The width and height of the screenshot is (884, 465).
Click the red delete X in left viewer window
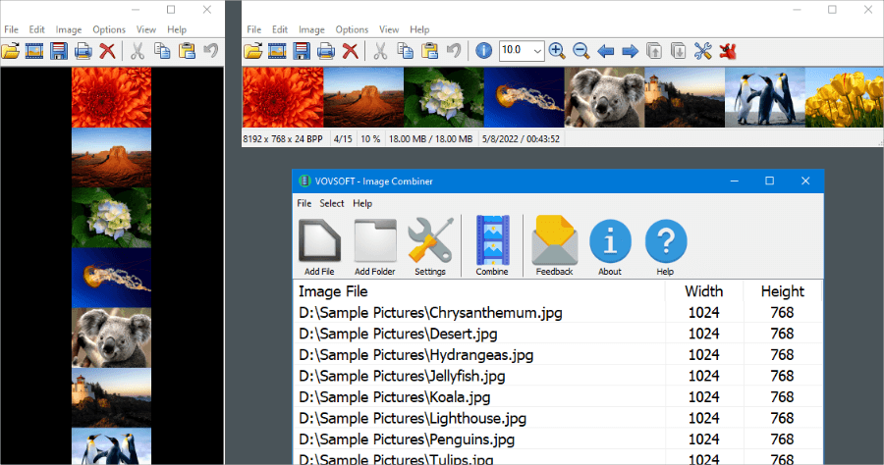(107, 51)
